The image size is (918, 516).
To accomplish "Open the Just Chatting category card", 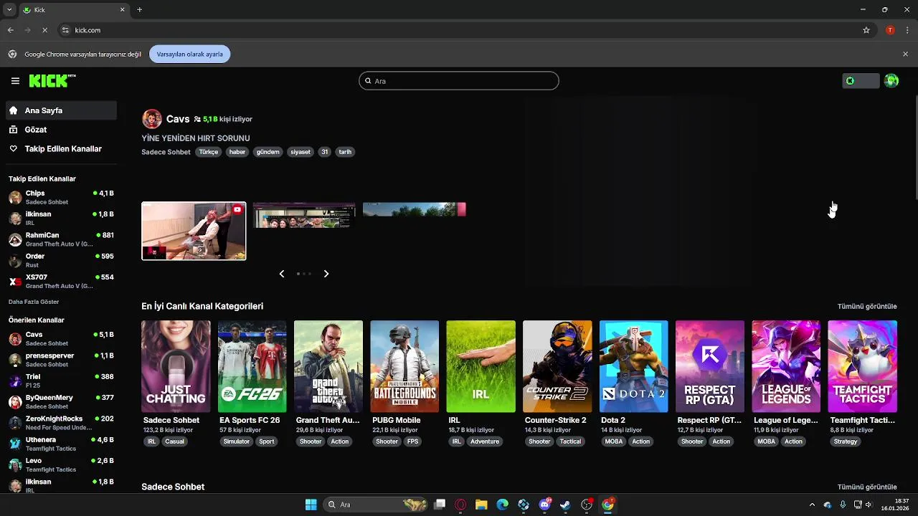I will [x=176, y=366].
